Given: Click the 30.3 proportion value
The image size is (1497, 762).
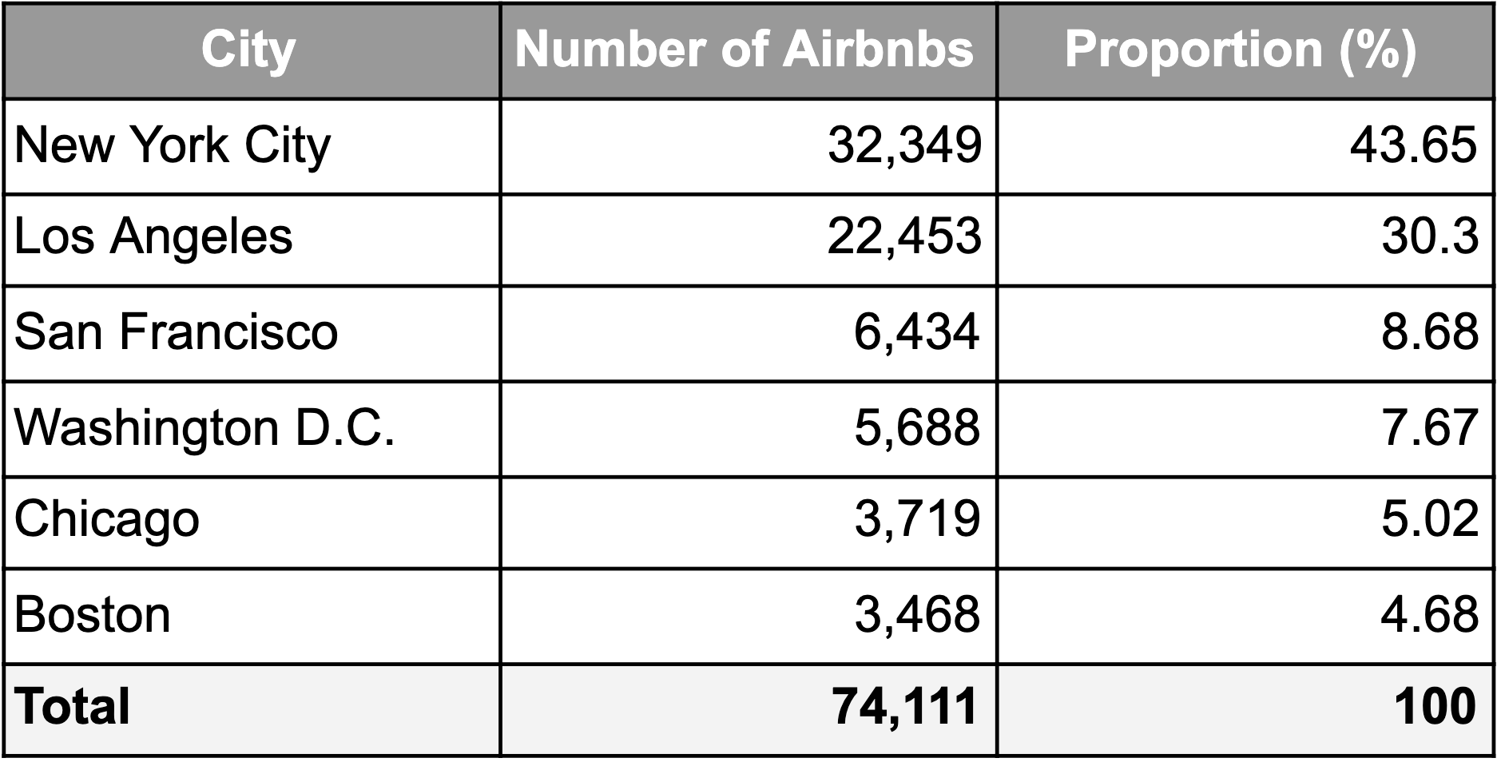Looking at the screenshot, I should click(1429, 237).
